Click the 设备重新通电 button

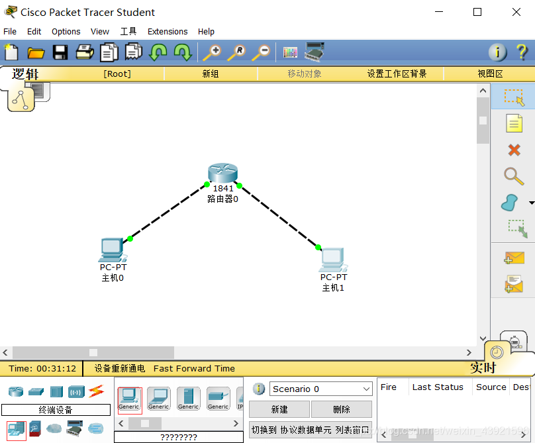tap(119, 369)
